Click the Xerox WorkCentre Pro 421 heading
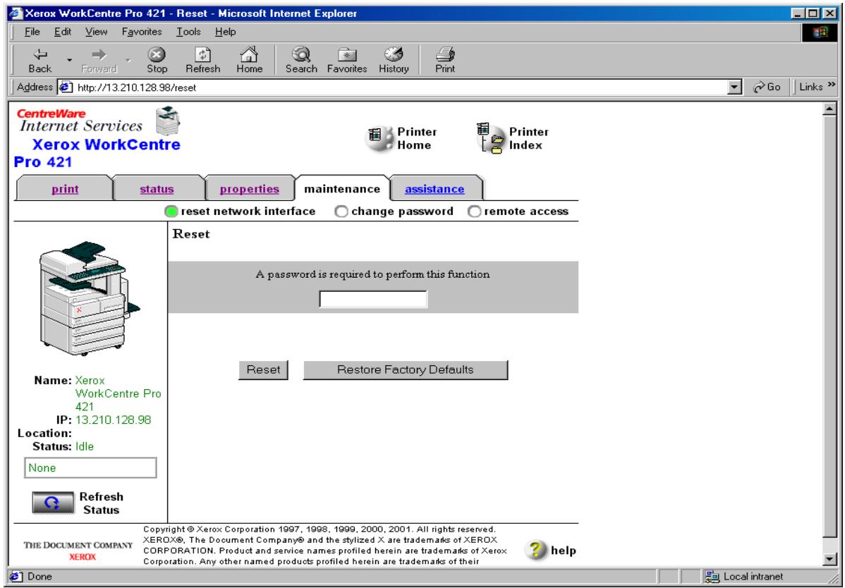The width and height of the screenshot is (845, 588). point(97,153)
